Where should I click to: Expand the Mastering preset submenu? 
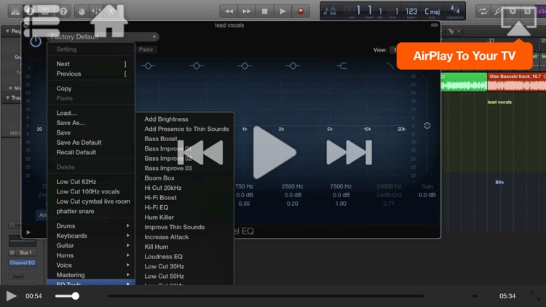point(91,275)
